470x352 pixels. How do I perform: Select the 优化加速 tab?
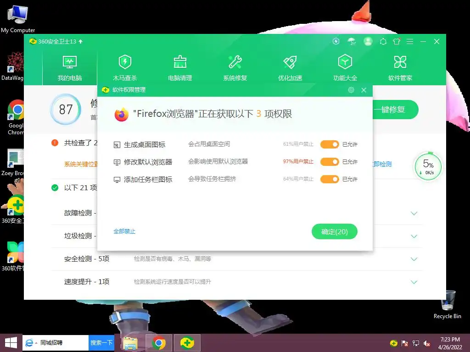pos(290,68)
